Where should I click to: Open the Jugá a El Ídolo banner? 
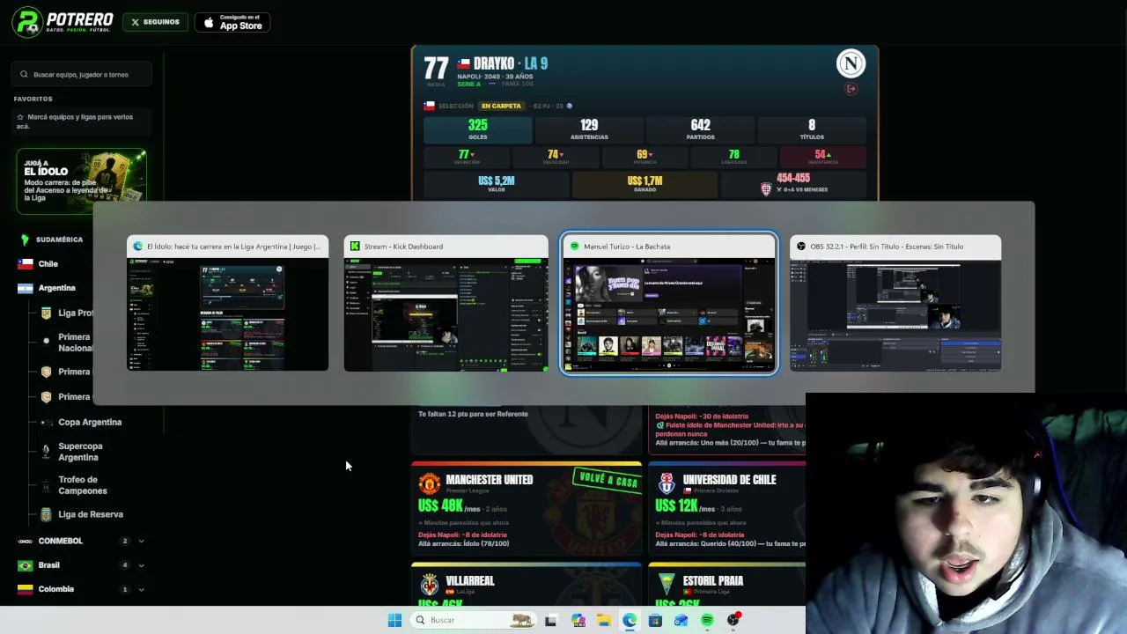(81, 181)
